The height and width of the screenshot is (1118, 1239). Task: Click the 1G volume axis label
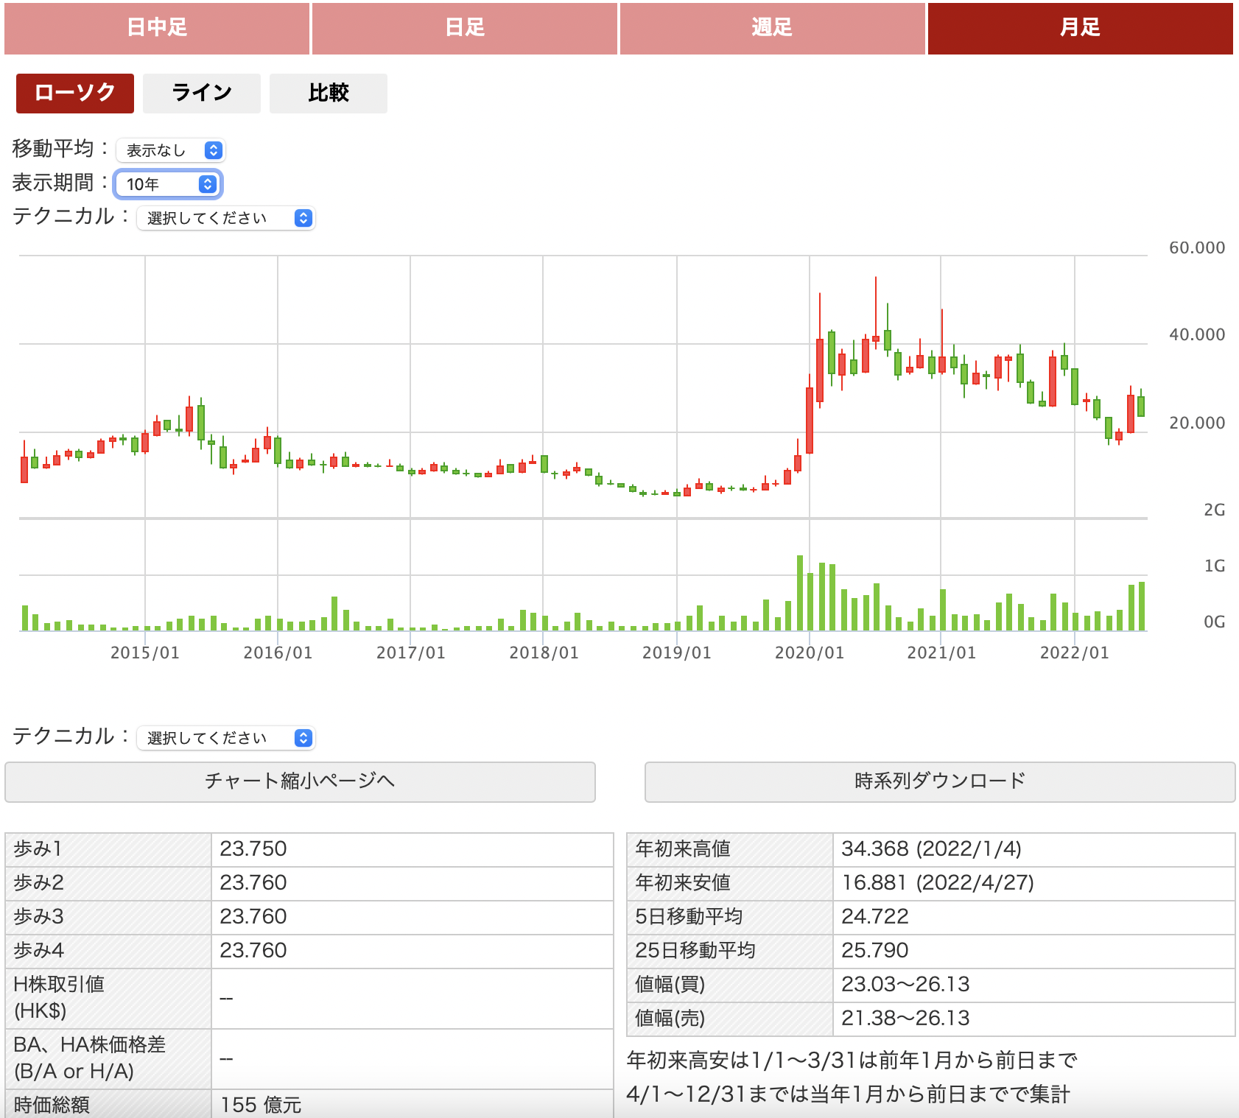[1215, 566]
